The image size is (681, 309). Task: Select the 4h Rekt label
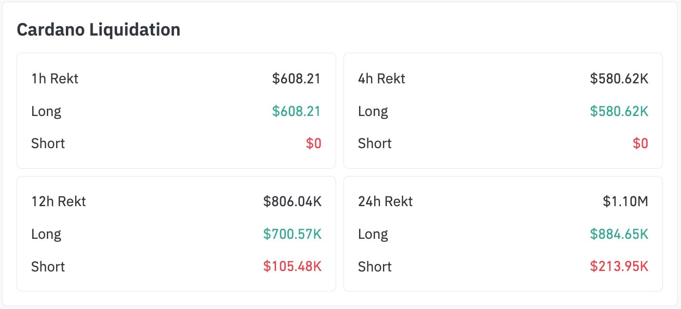pos(381,78)
